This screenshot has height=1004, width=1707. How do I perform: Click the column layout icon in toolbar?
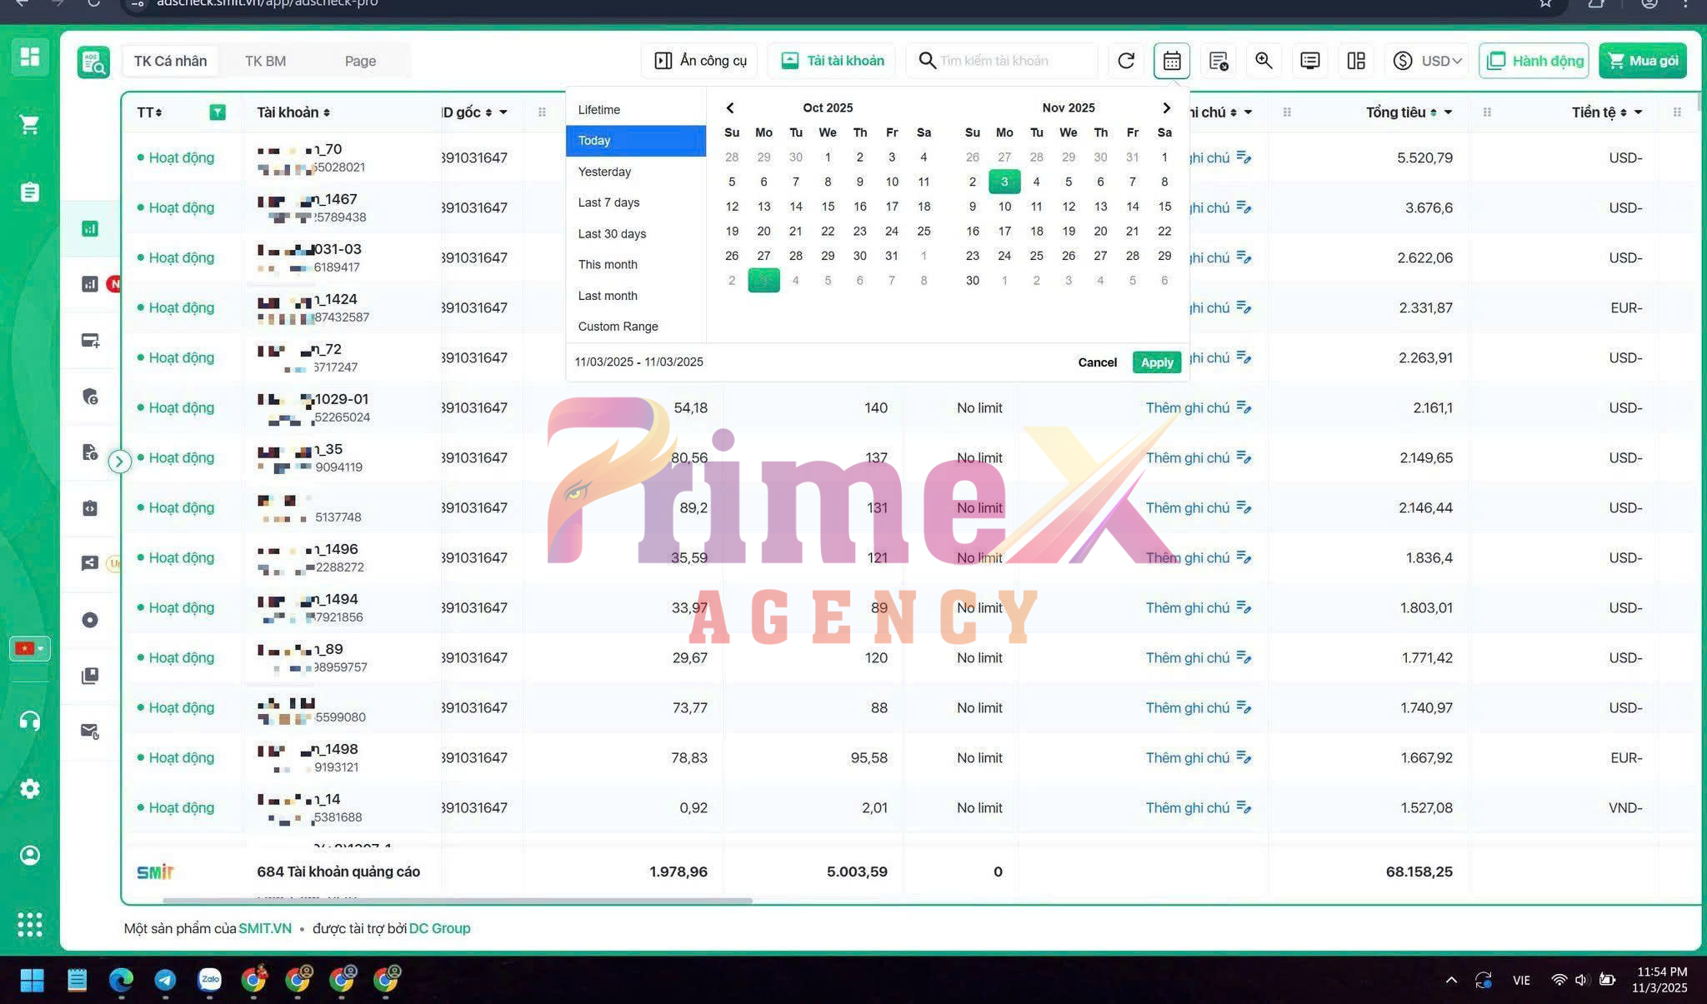(1356, 61)
